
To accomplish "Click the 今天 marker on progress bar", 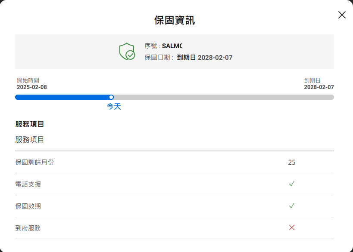I will click(x=112, y=97).
